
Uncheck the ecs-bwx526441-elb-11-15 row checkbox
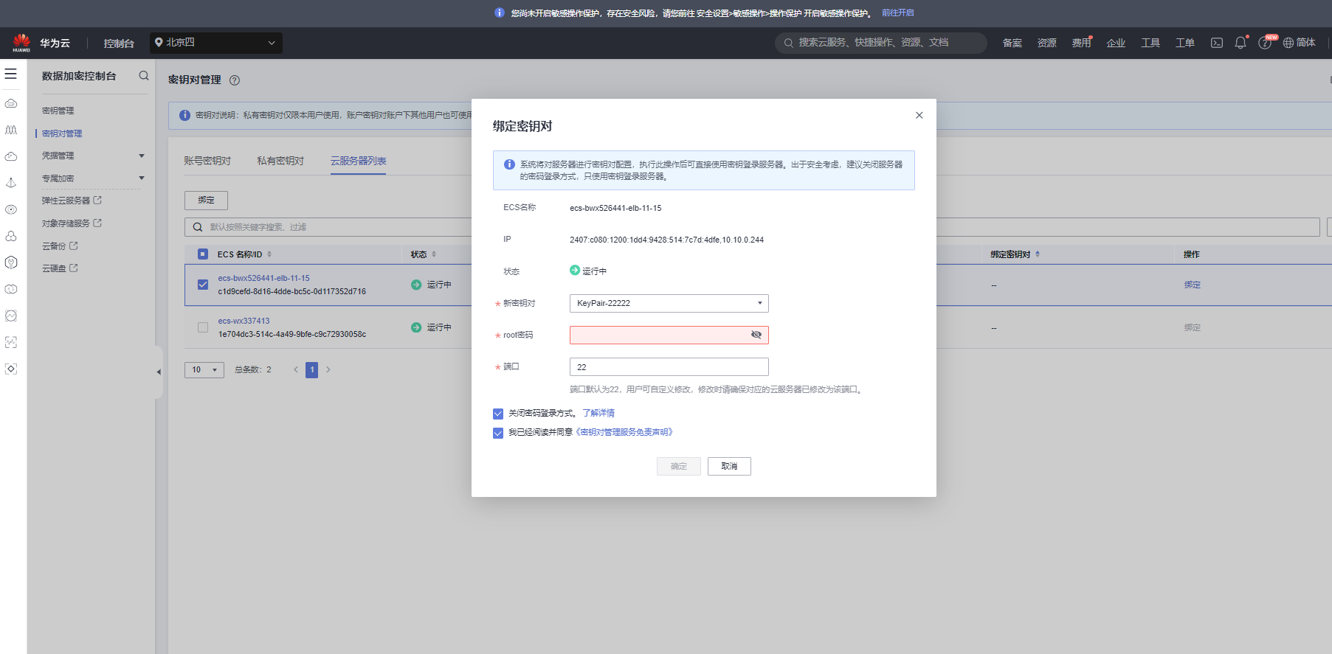point(203,285)
